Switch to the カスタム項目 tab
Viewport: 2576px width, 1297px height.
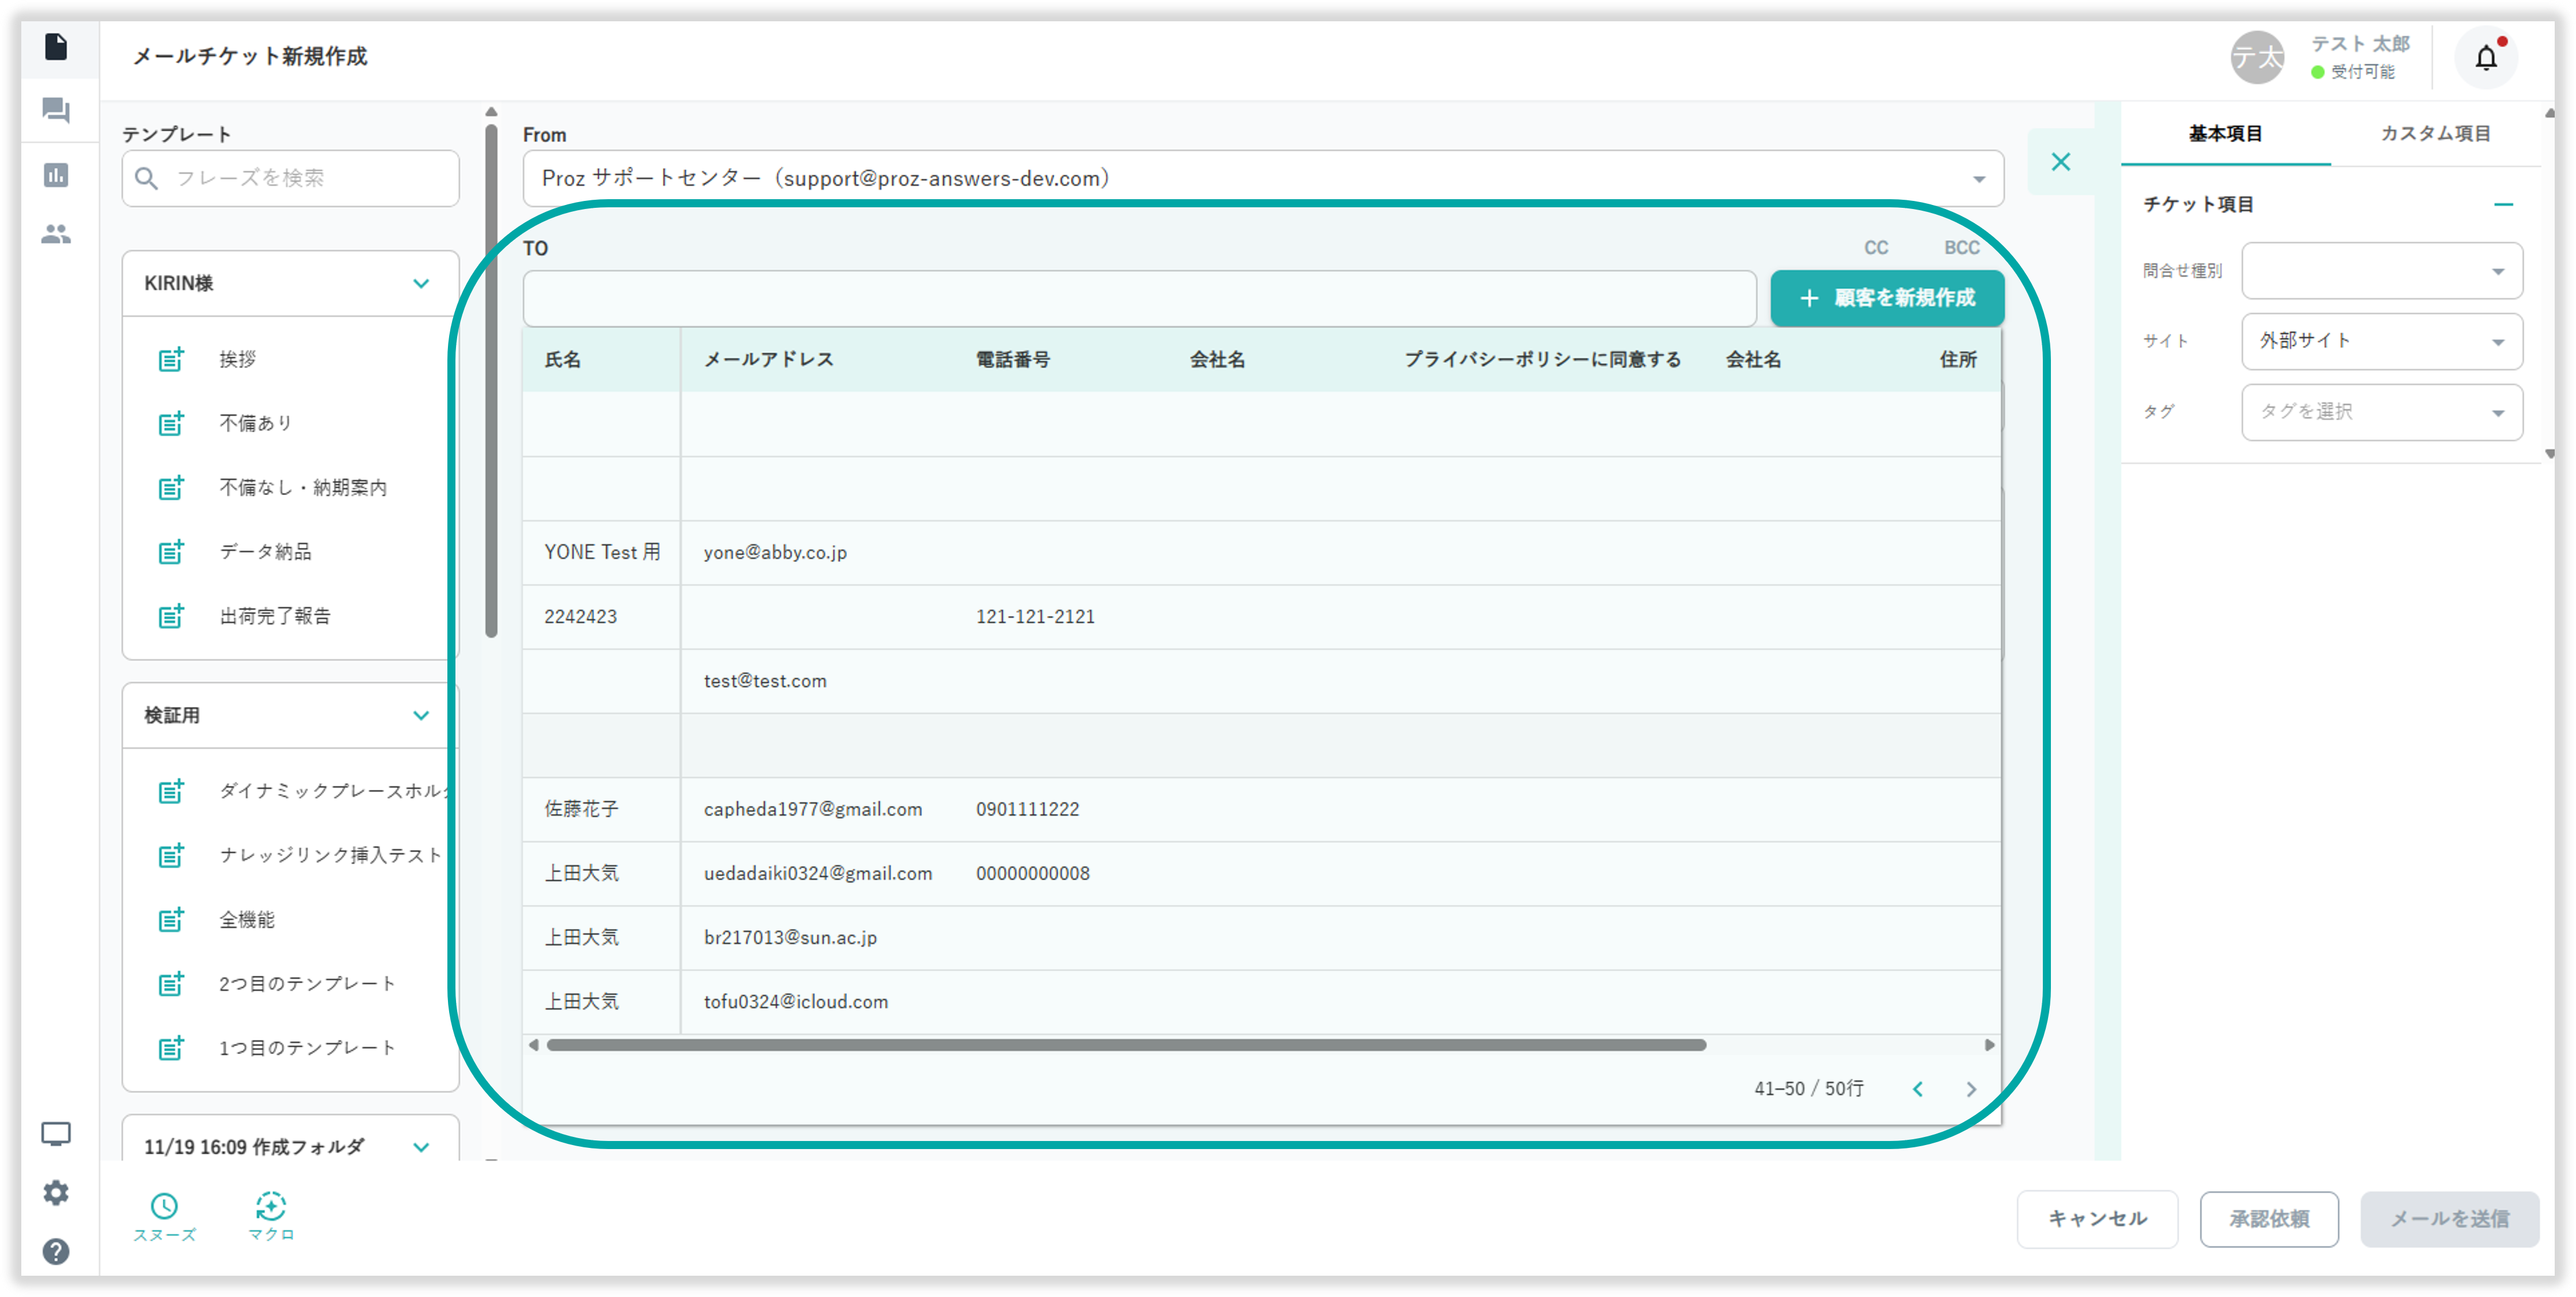point(2434,133)
